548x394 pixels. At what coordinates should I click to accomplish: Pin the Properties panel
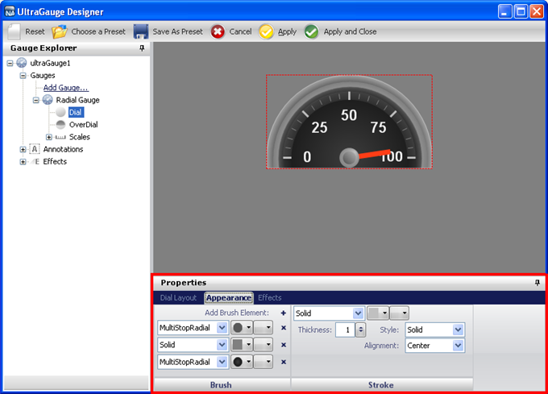click(x=538, y=283)
